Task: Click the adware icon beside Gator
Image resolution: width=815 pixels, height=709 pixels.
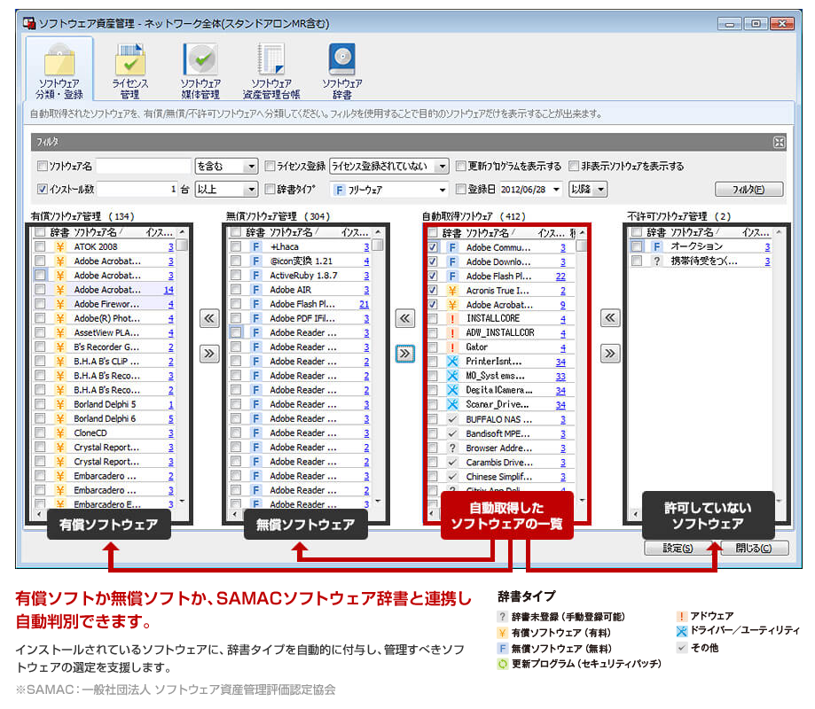Action: (x=452, y=347)
